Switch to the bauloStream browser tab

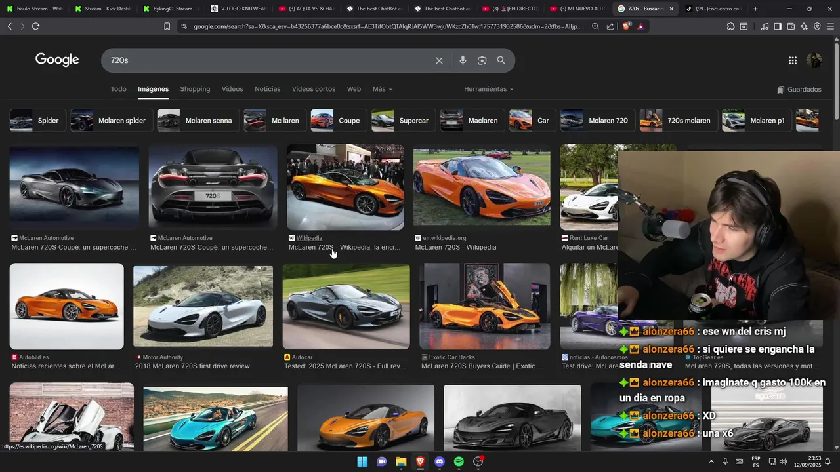pyautogui.click(x=34, y=9)
